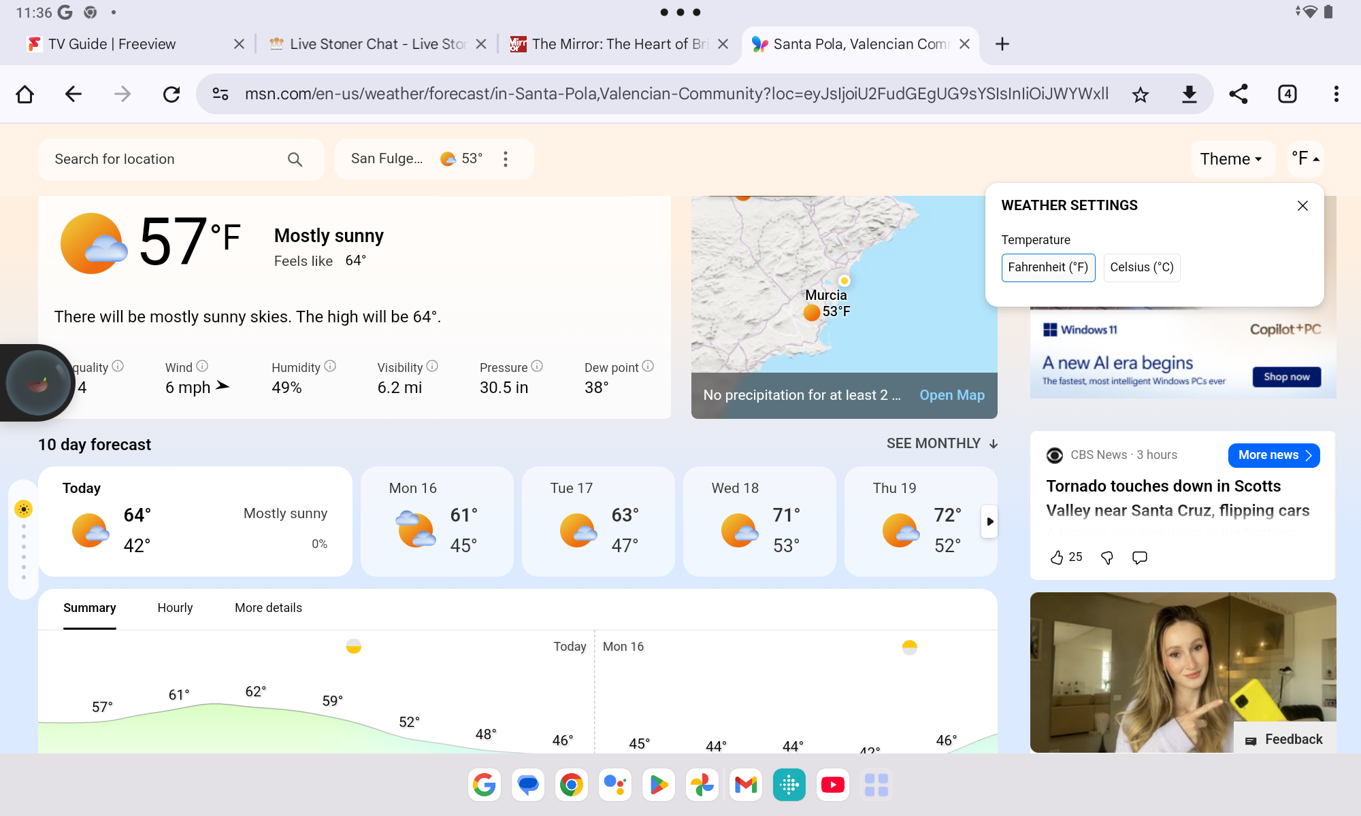Image resolution: width=1361 pixels, height=816 pixels.
Task: Click the More details tab in forecast
Action: tap(267, 607)
